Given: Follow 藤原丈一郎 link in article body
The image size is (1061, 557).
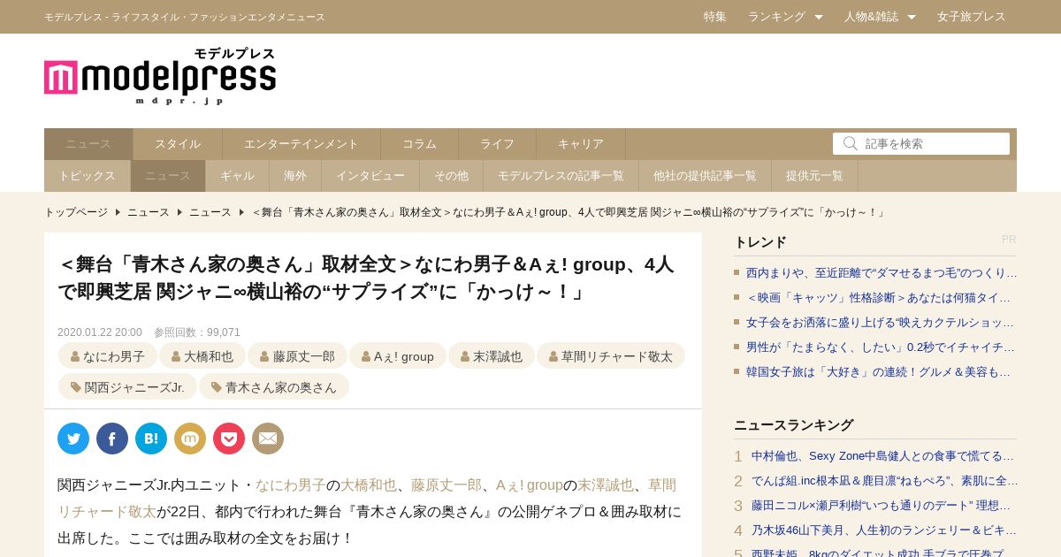Looking at the screenshot, I should coord(447,485).
